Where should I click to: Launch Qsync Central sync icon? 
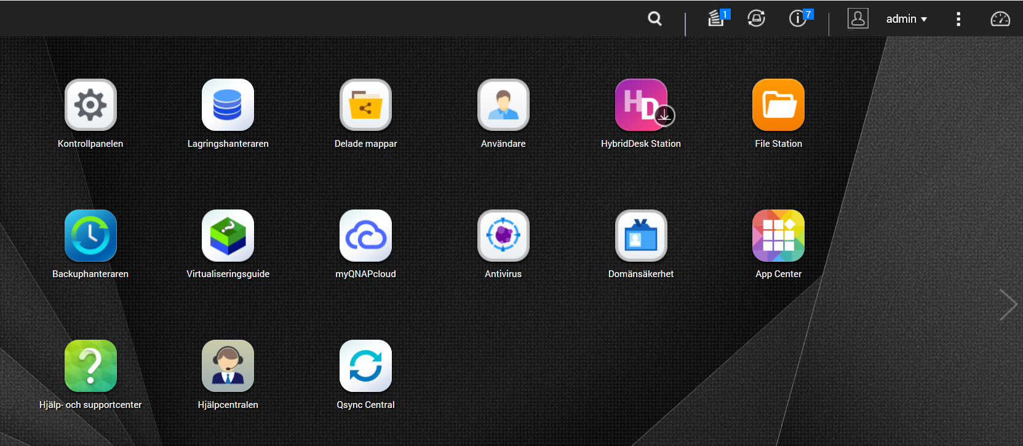click(365, 366)
